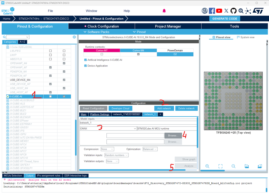Screen dimensions: 269x194
Task: Open the ST 10-year anniversary badge icon
Action: coord(204,11)
